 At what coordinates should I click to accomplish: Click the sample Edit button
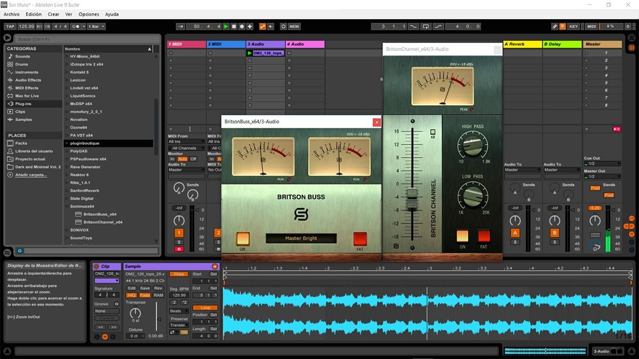tap(132, 288)
